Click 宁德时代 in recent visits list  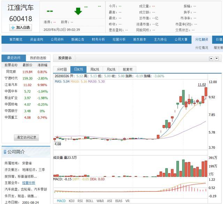point(11,78)
